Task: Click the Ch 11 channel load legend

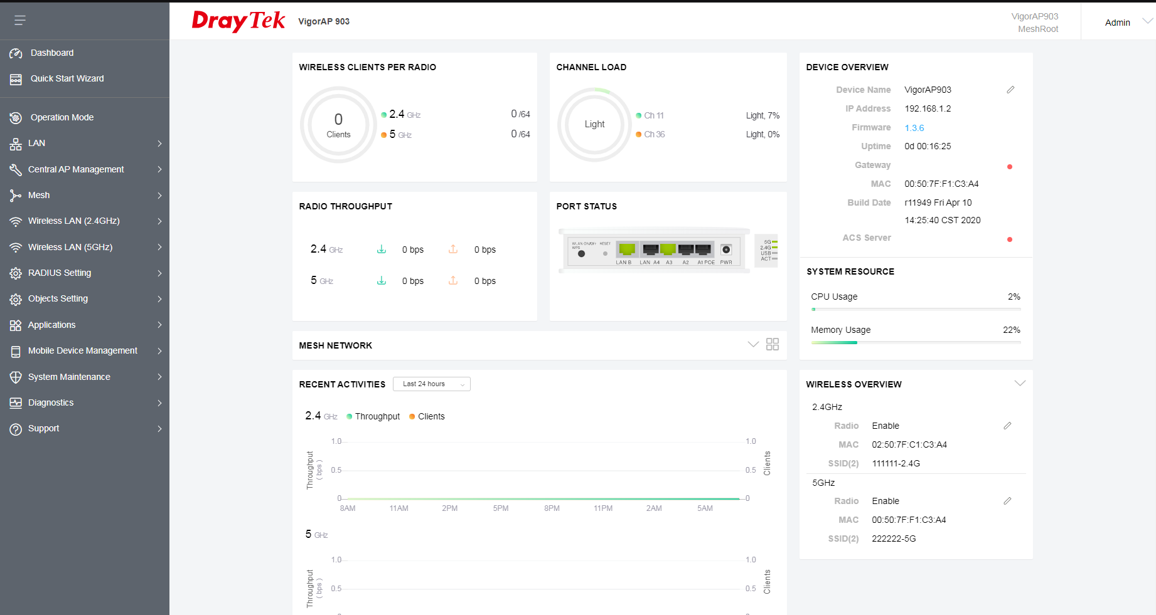Action: (650, 115)
